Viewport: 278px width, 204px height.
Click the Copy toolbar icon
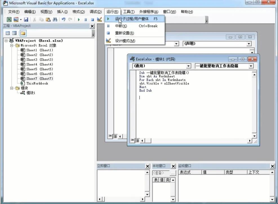tap(41, 19)
